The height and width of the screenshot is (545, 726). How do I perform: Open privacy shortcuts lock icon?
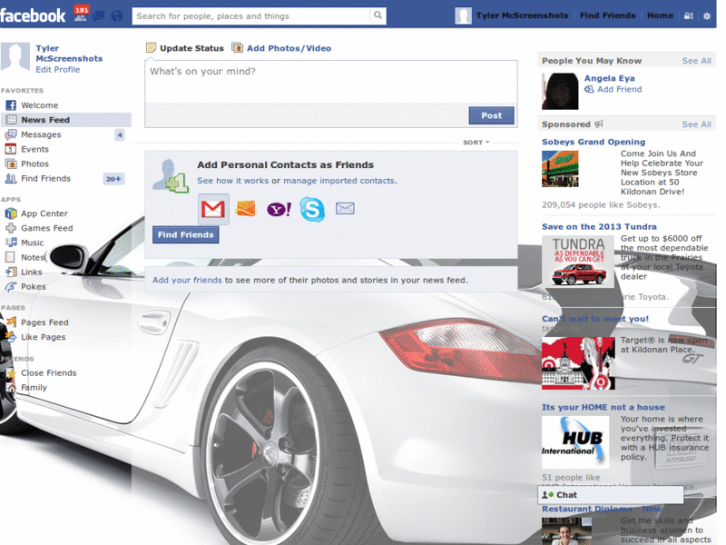(x=689, y=15)
